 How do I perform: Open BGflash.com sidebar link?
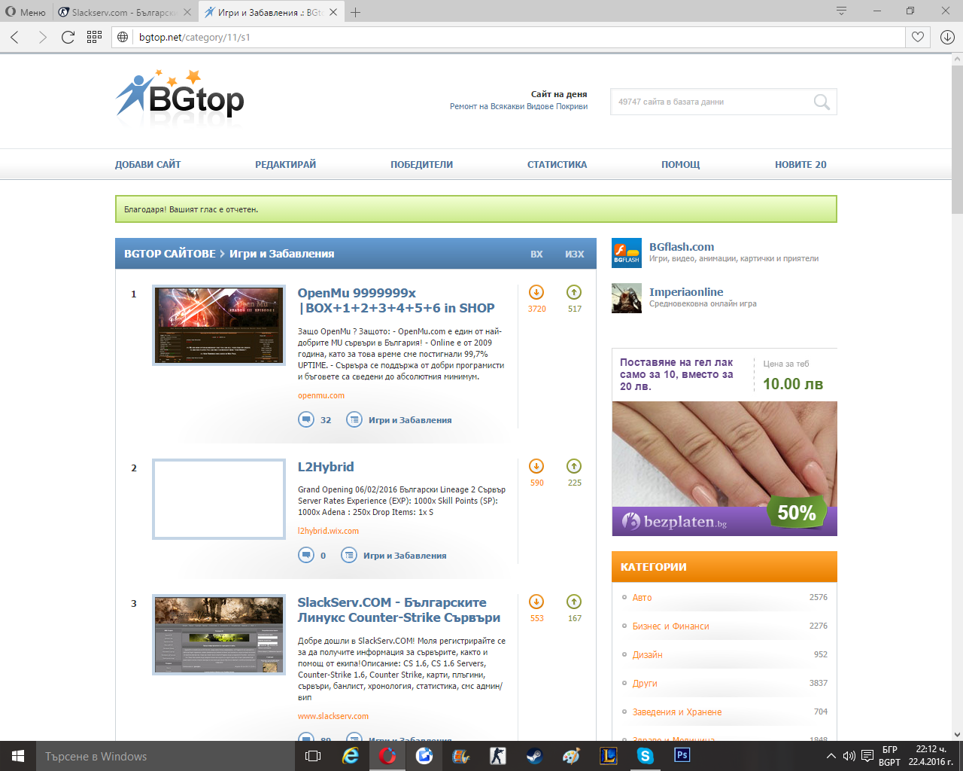pyautogui.click(x=682, y=247)
